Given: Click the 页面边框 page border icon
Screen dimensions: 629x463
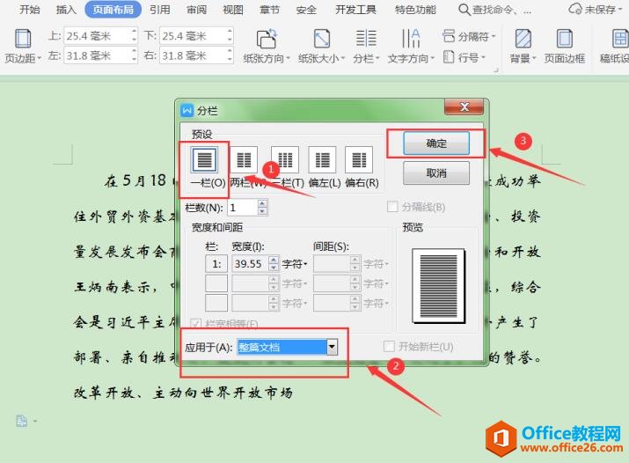Looking at the screenshot, I should [x=565, y=39].
